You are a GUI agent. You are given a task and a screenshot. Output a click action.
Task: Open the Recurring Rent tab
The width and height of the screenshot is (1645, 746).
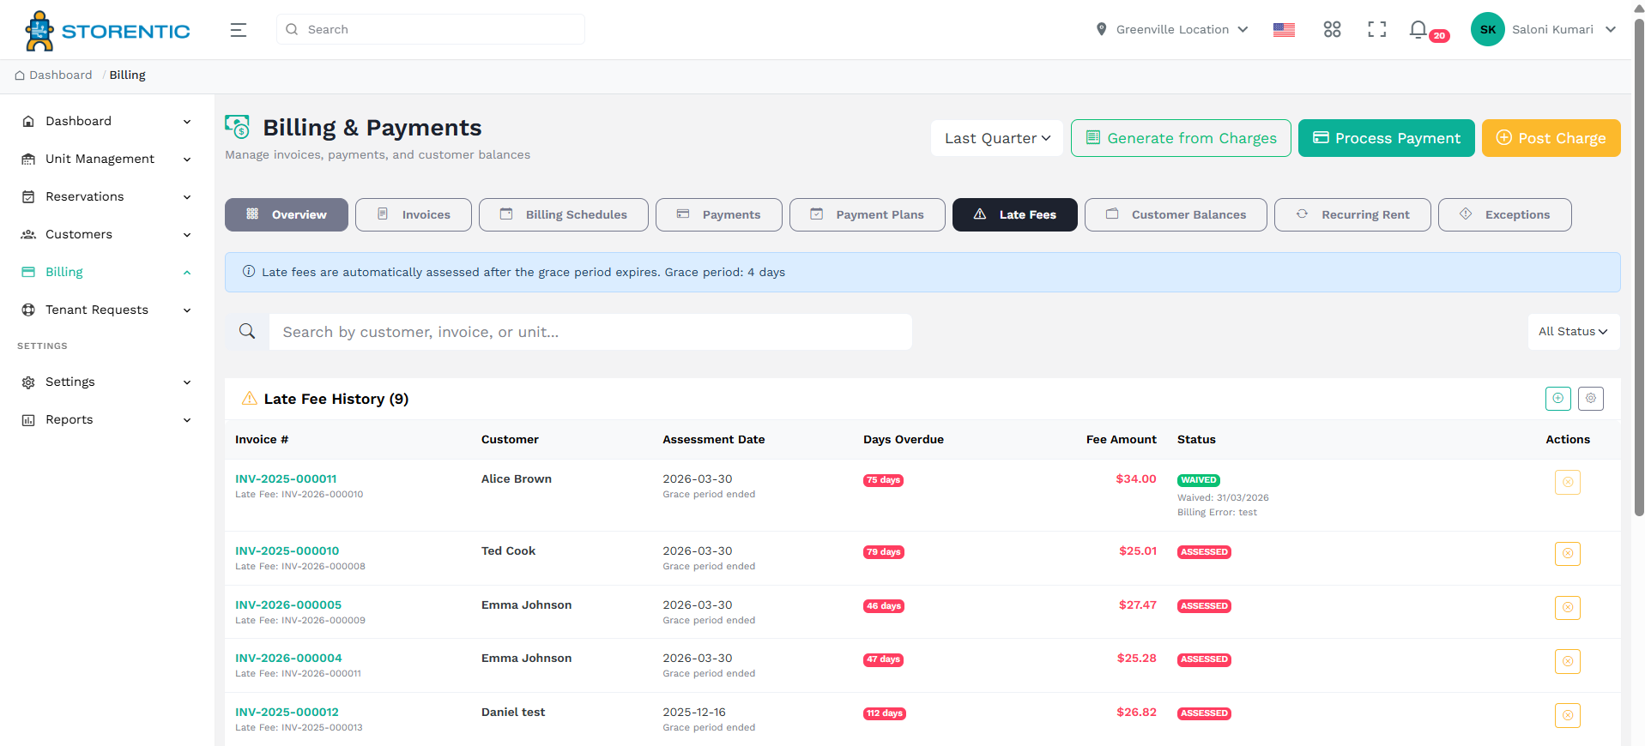[x=1352, y=214]
